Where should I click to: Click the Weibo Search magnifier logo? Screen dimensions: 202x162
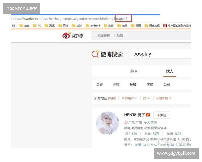(x=95, y=54)
